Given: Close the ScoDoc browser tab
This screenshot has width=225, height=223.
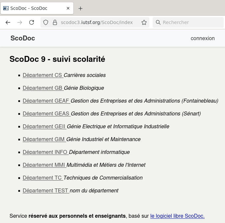Looking at the screenshot, I should 68,8.
